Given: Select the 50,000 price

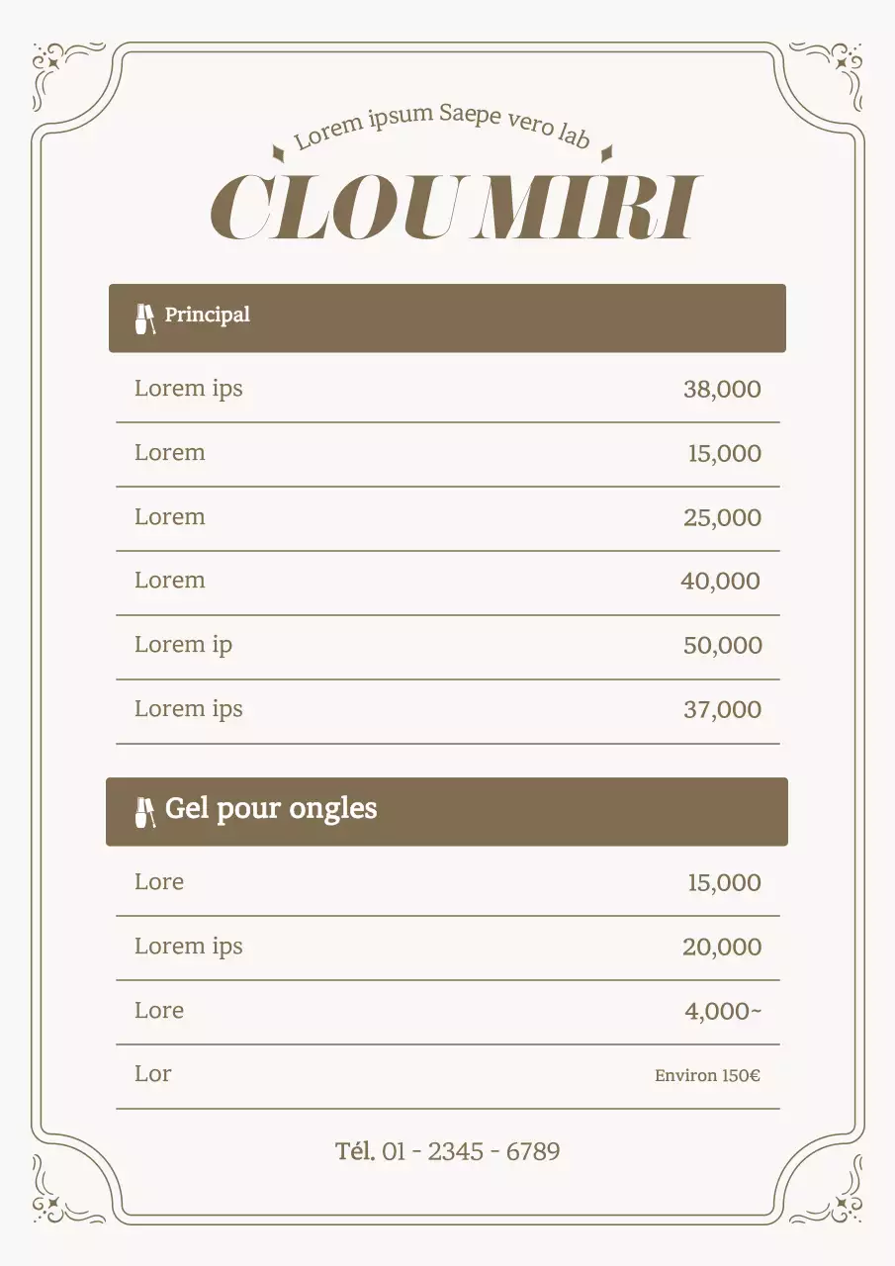Looking at the screenshot, I should [x=722, y=646].
